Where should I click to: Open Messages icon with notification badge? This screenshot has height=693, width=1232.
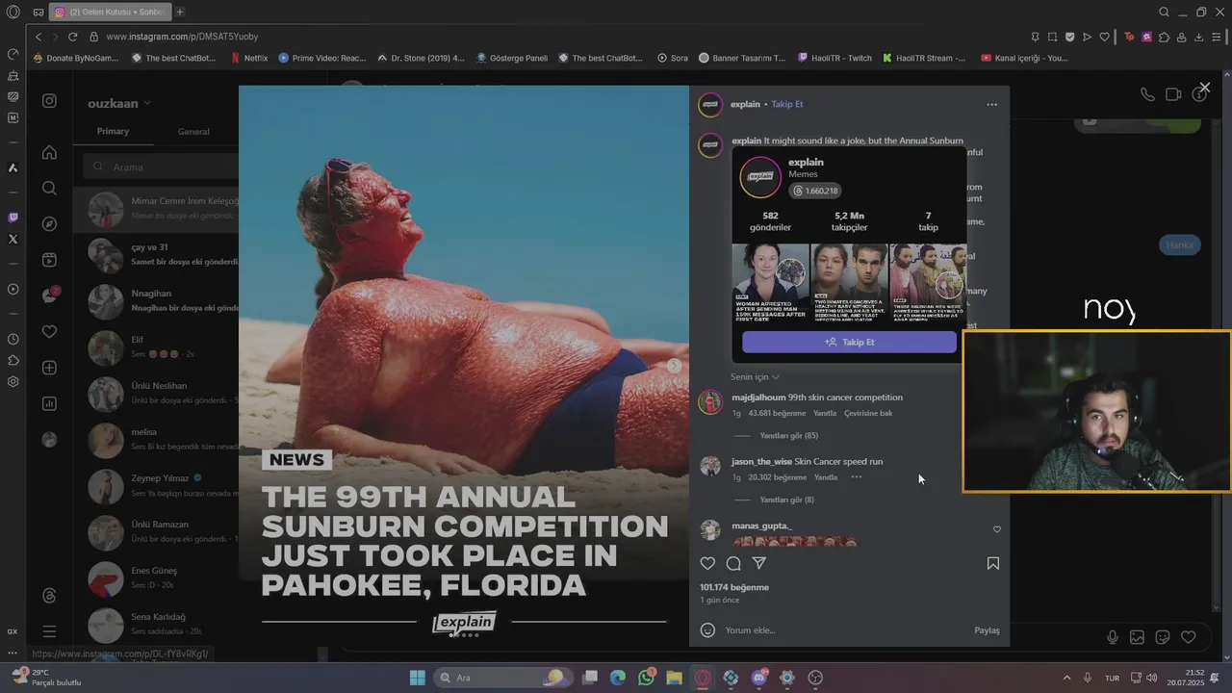[x=49, y=295]
